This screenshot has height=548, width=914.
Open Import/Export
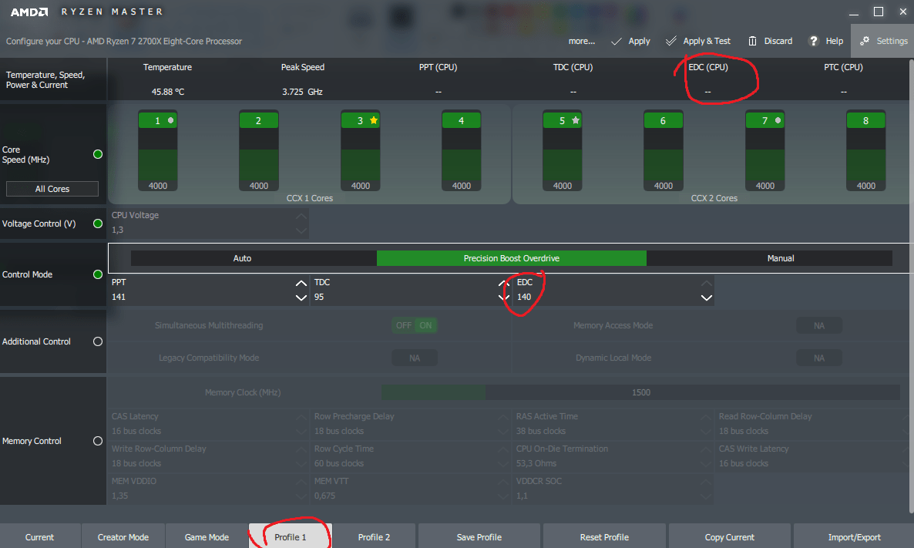pos(854,537)
